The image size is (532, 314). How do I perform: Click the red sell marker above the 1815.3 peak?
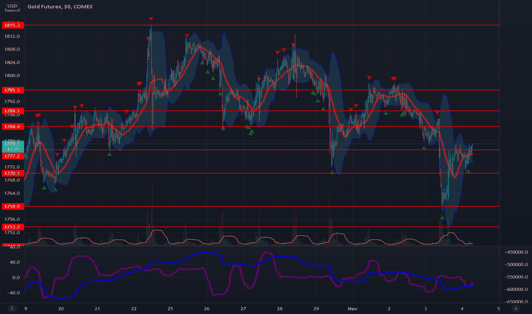pos(151,19)
